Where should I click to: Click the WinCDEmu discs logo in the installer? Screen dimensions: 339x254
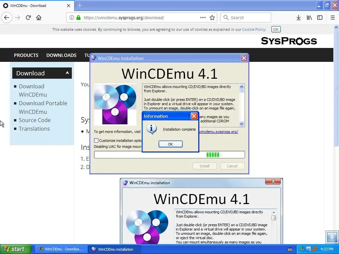point(115,105)
